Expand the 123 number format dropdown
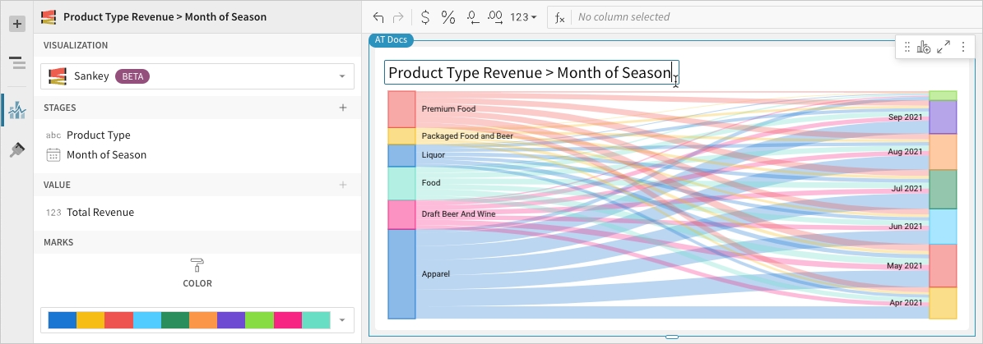 point(523,16)
